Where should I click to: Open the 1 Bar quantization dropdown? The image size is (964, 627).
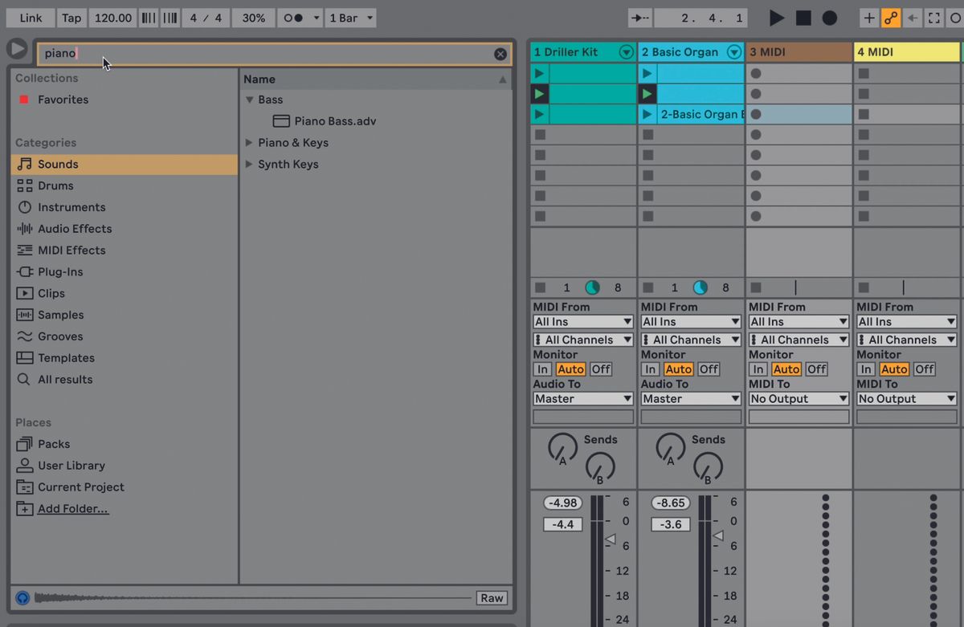(351, 18)
